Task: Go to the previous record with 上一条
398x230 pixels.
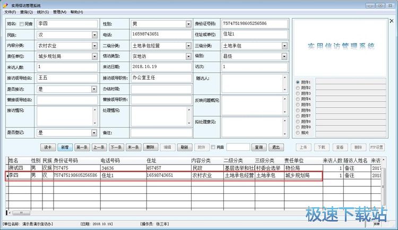Action: [99, 147]
